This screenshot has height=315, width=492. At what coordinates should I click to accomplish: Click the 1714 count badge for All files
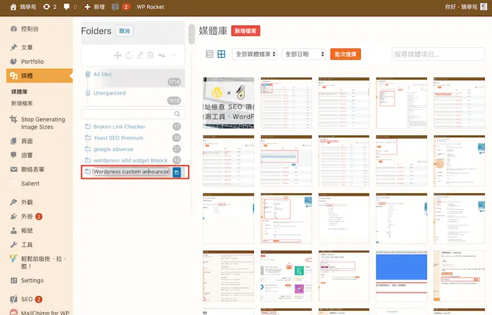click(174, 82)
